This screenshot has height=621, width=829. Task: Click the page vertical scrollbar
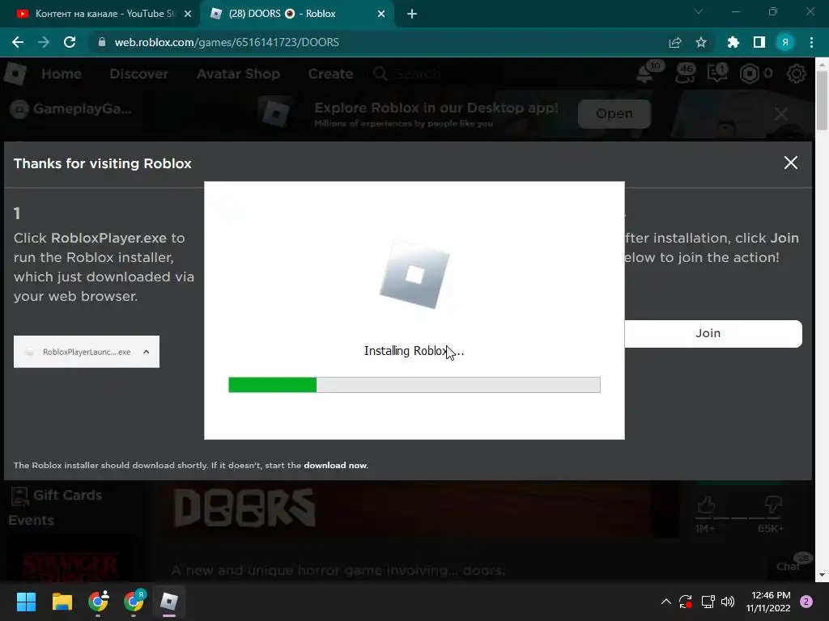822,100
